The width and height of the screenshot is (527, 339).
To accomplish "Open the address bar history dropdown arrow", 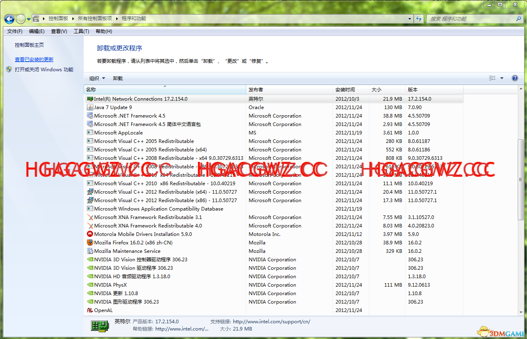I will (x=409, y=19).
